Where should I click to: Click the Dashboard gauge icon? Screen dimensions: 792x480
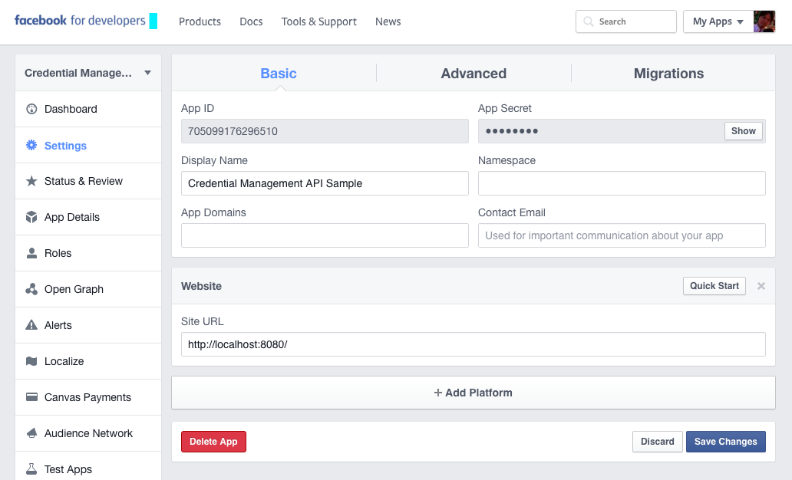point(31,109)
